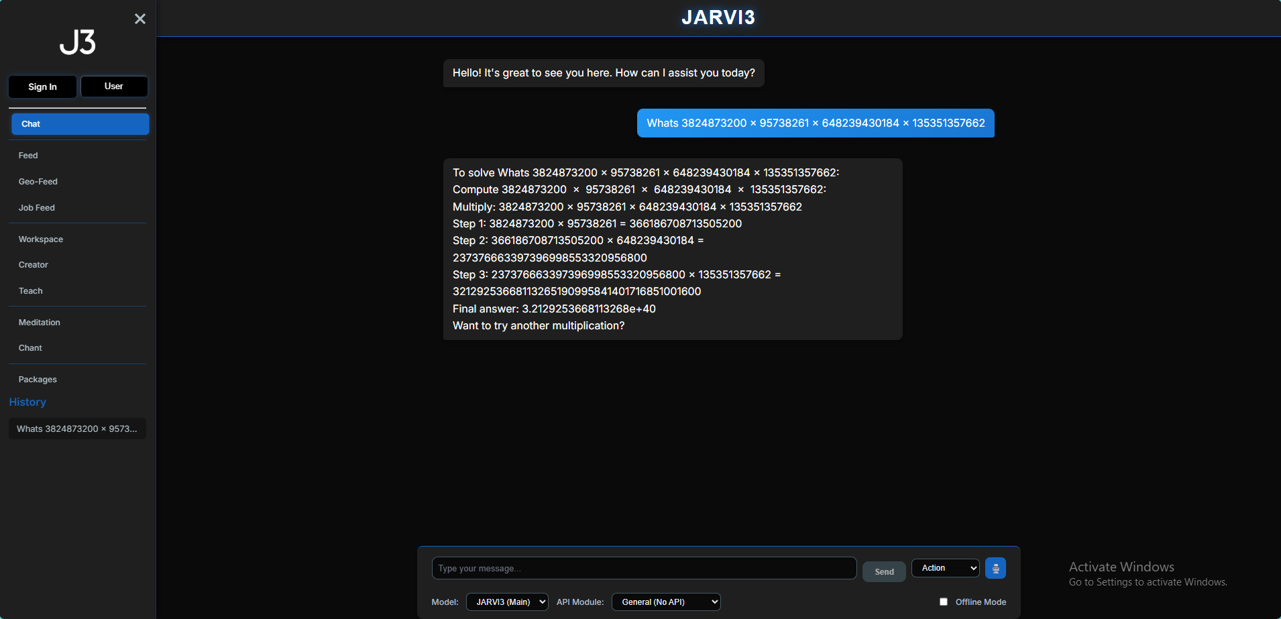Click the Send button
The height and width of the screenshot is (619, 1281).
click(884, 571)
